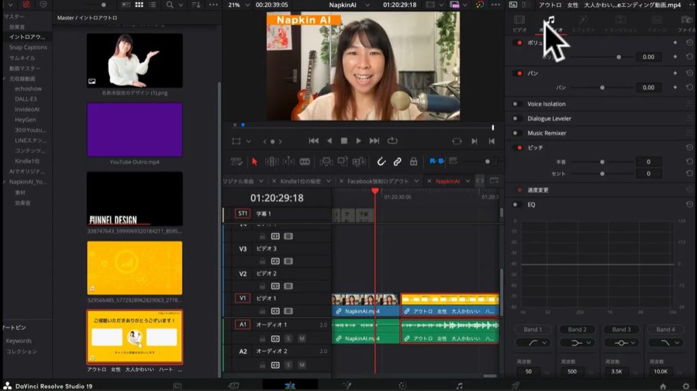
Task: Open the Fairlight page music-note icon
Action: coord(459,386)
